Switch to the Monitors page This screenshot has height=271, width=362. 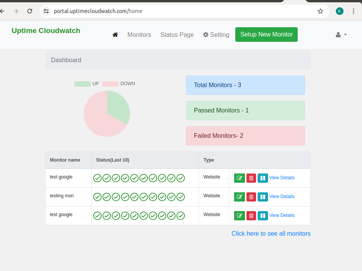[x=139, y=35]
